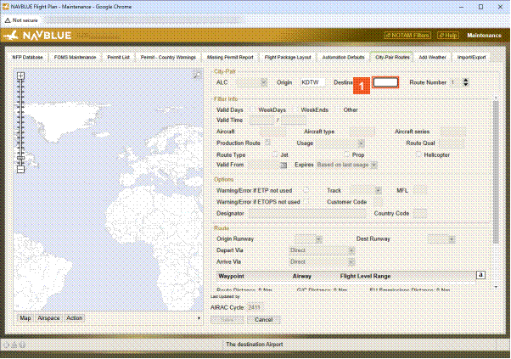511x359 pixels.
Task: Click the Map button under the map
Action: tap(25, 318)
